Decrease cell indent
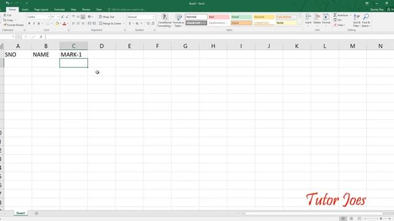The height and width of the screenshot is (221, 394). coord(89,23)
